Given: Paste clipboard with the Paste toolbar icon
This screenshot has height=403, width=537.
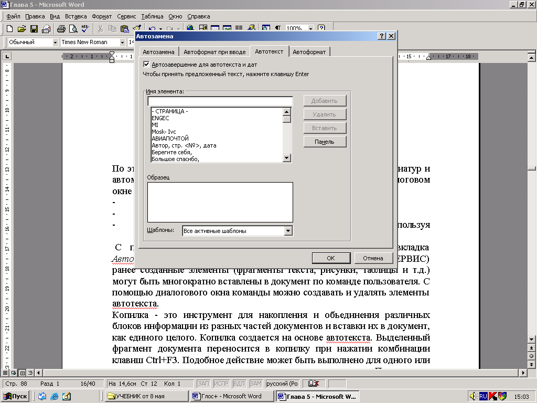Looking at the screenshot, I should [x=125, y=29].
